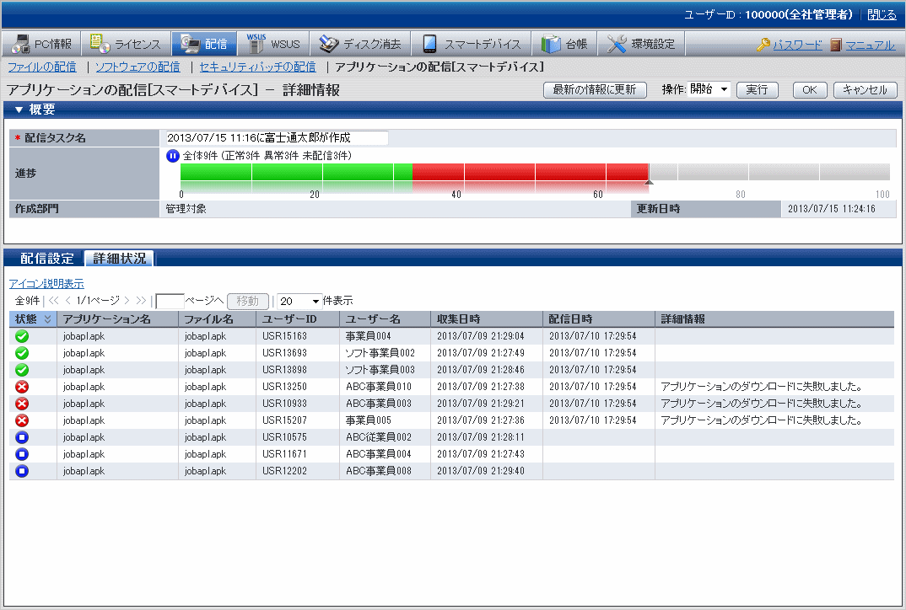Select the 詳細状況 tab
Screen dimensions: 906x610
click(x=119, y=259)
